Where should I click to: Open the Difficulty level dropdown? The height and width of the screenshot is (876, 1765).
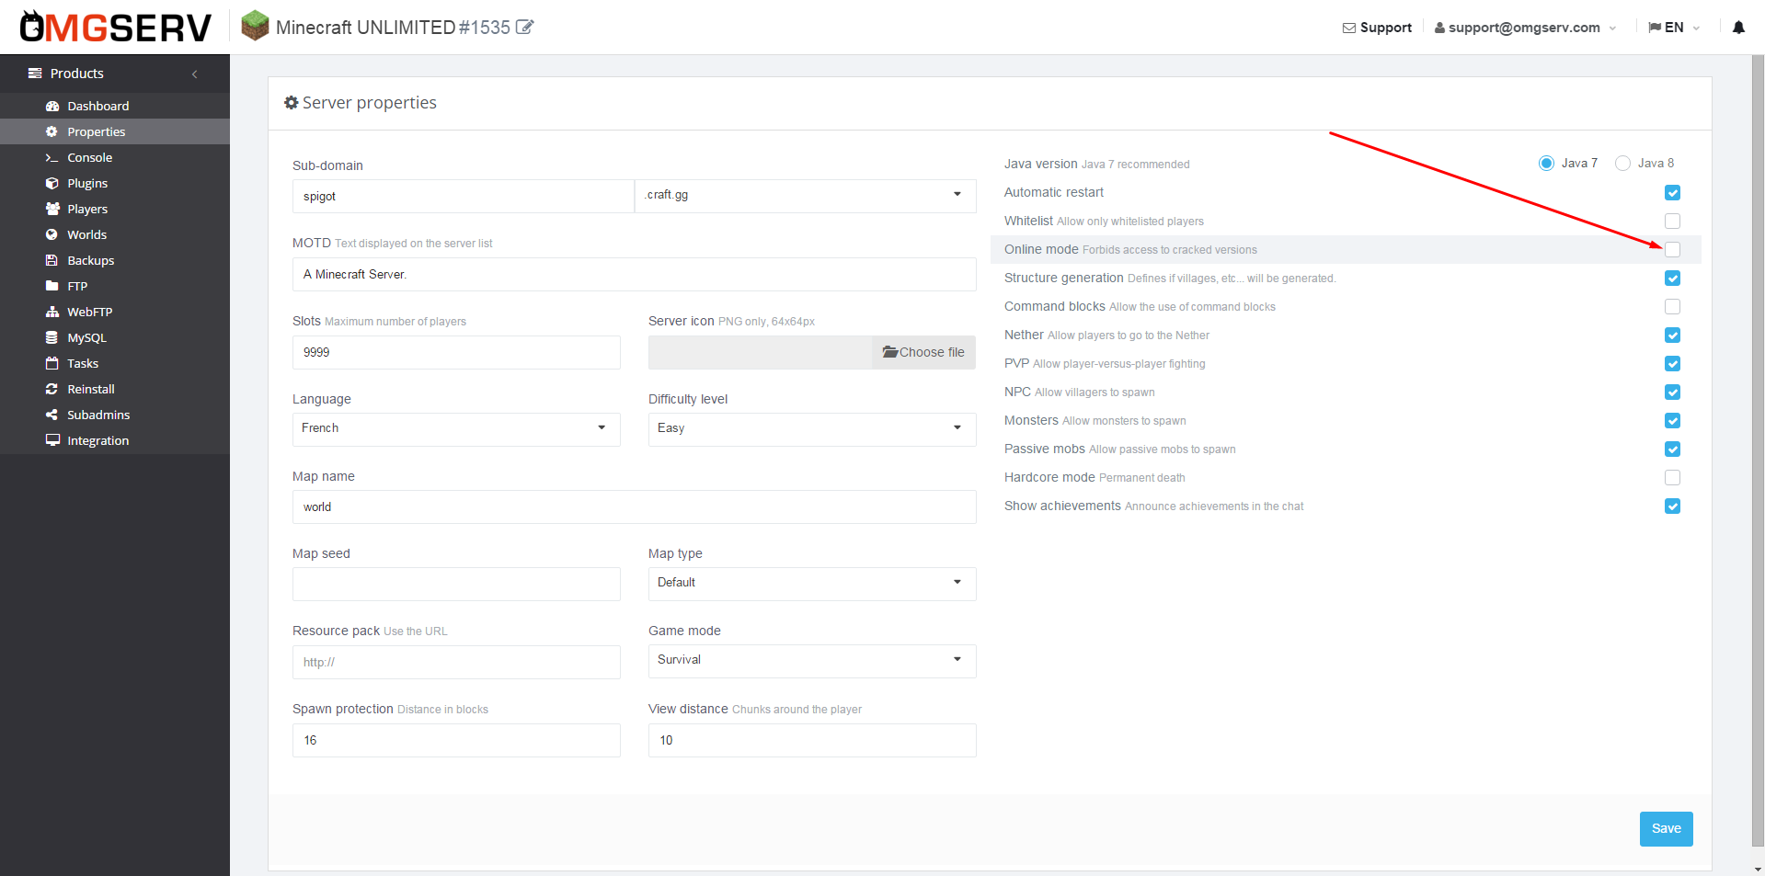point(812,429)
